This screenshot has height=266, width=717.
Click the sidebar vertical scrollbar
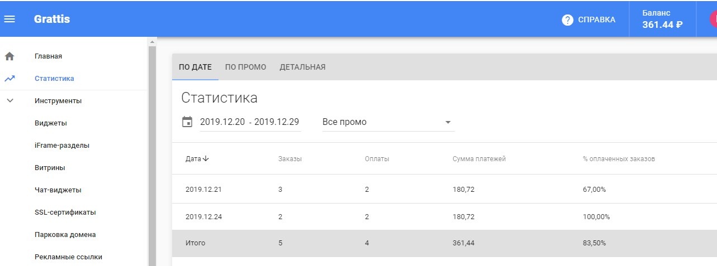click(151, 151)
